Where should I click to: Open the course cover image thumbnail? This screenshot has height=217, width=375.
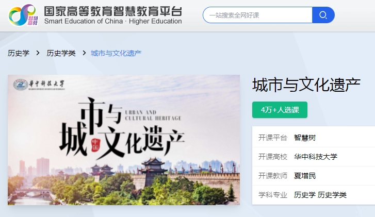[124, 140]
